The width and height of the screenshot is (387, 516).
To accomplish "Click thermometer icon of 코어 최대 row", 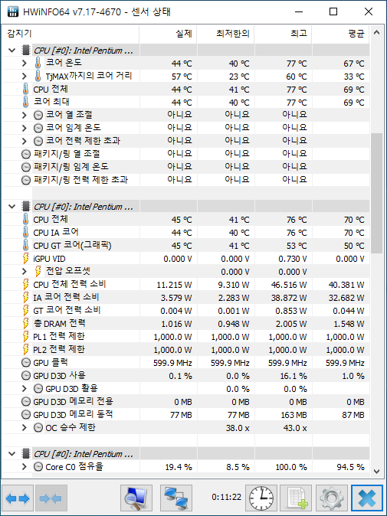I will pos(26,102).
